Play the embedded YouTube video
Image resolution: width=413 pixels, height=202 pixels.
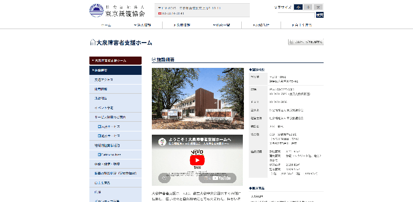pyautogui.click(x=197, y=160)
